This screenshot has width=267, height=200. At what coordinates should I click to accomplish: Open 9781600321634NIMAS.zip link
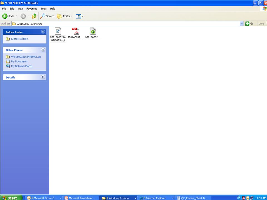click(26, 57)
